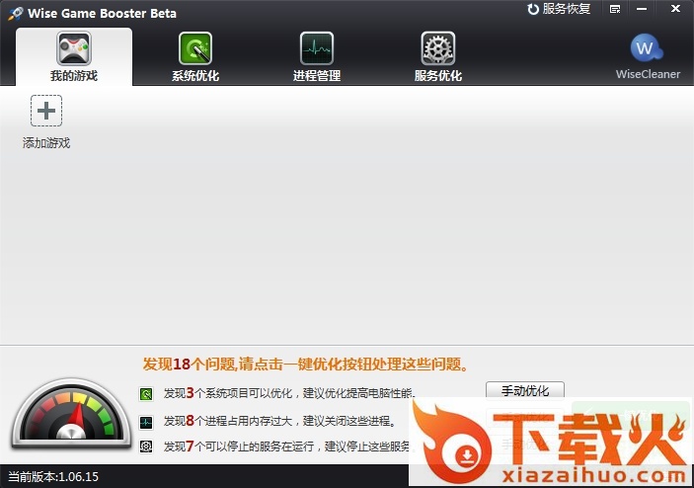Screen dimensions: 694x488
Task: Open the 我的游戏 tab
Action: click(x=74, y=56)
